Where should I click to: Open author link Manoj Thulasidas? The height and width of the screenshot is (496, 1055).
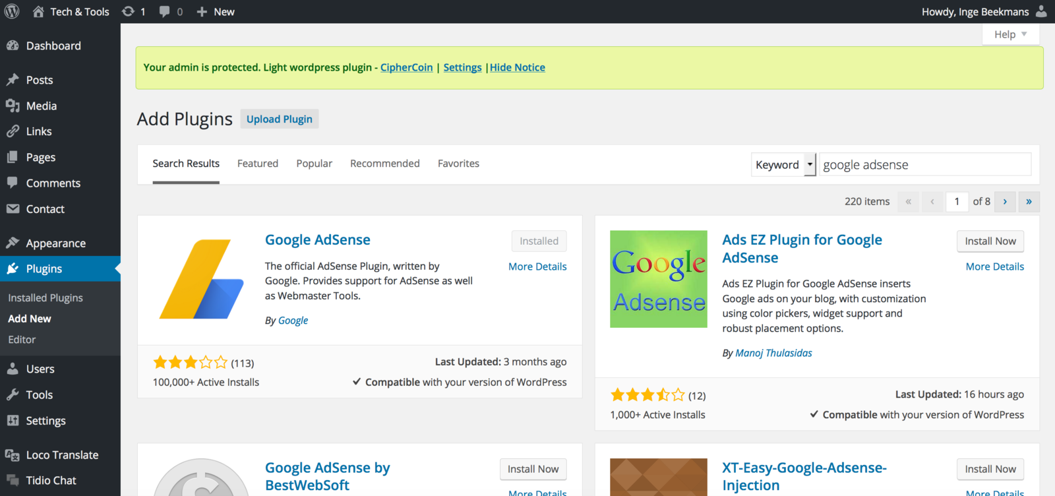[773, 353]
